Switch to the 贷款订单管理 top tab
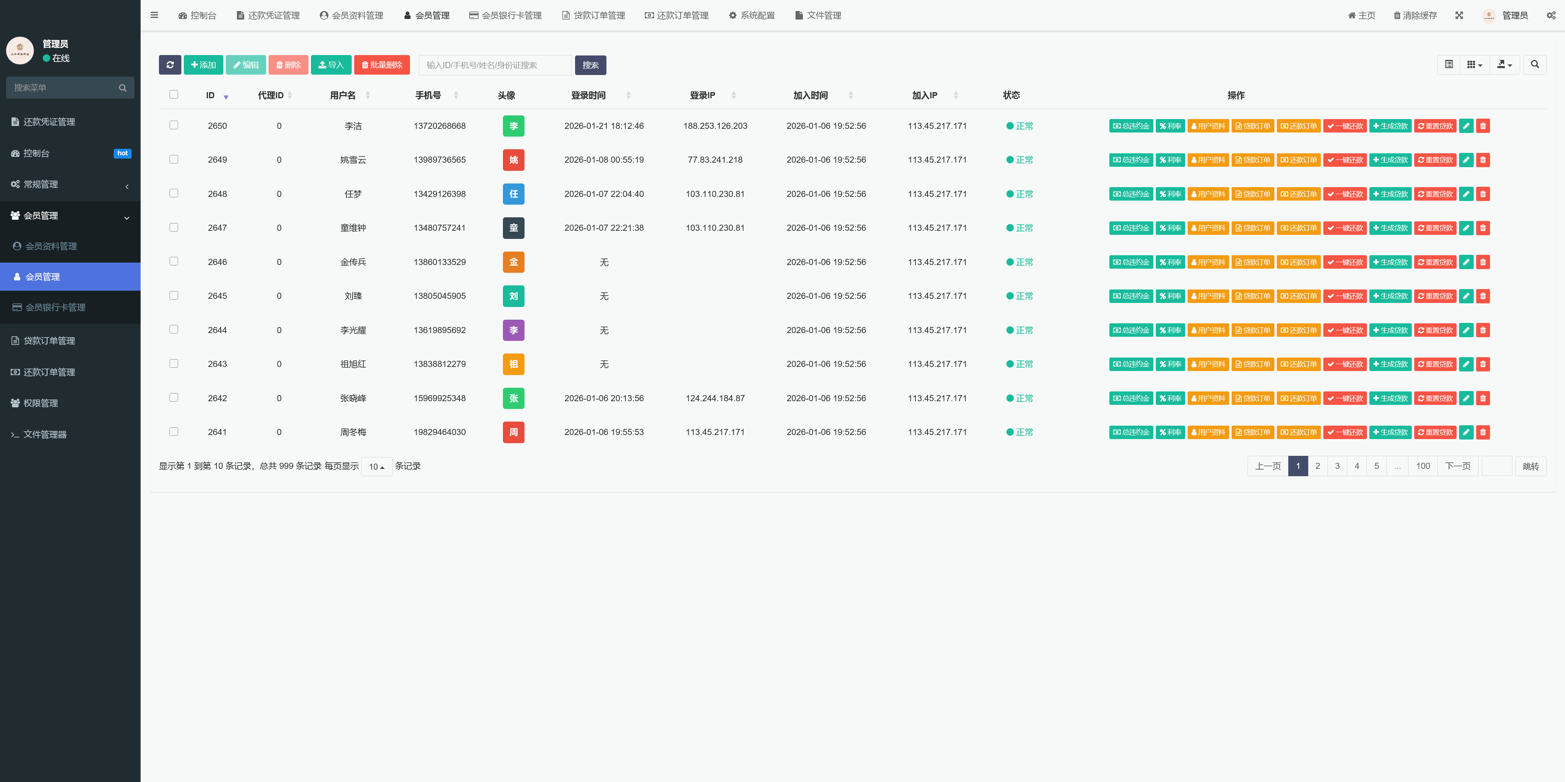The height and width of the screenshot is (782, 1565). pos(593,15)
